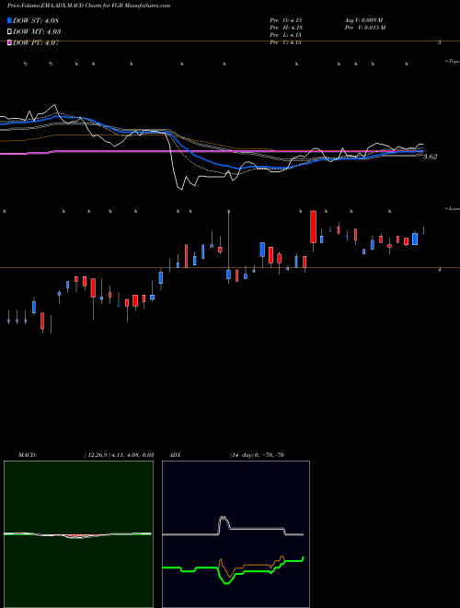
Task: Click the 'Pre V: 0.015 M' volume text
Action: point(365,28)
